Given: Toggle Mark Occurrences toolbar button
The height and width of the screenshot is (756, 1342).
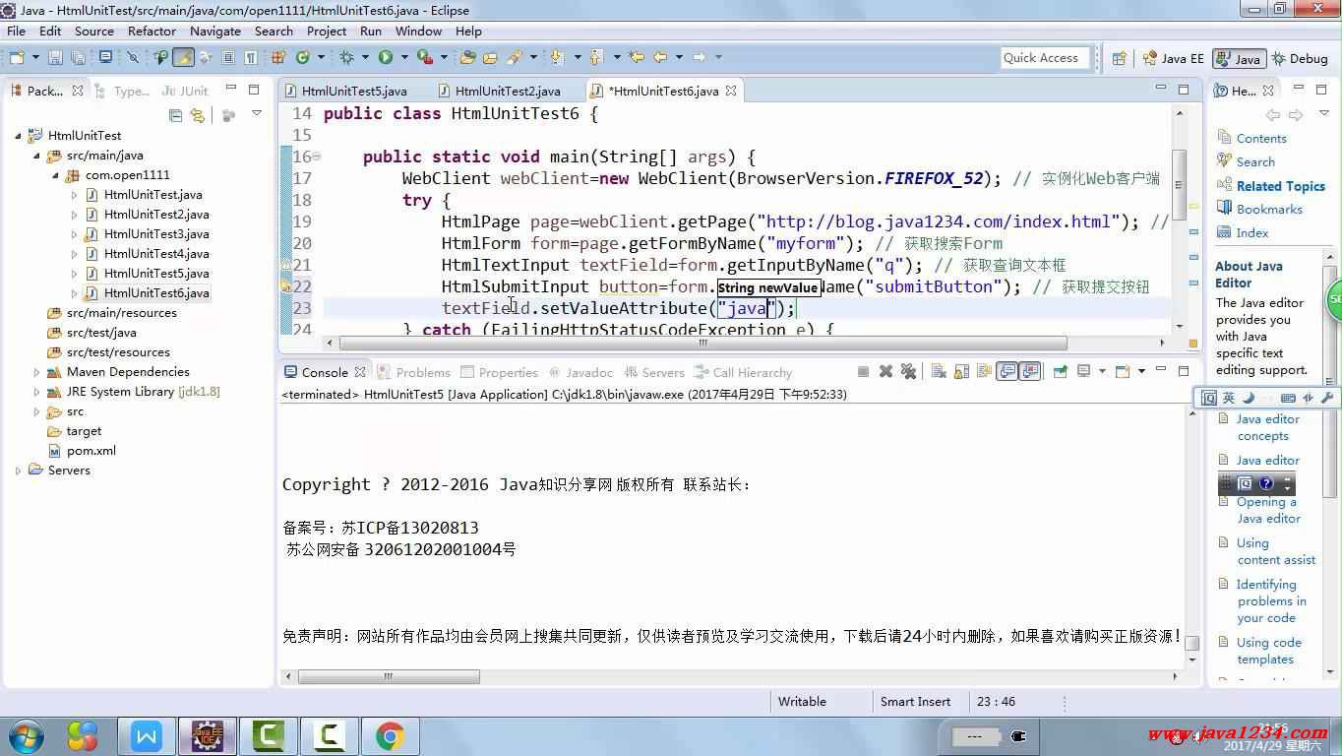Looking at the screenshot, I should pyautogui.click(x=183, y=58).
